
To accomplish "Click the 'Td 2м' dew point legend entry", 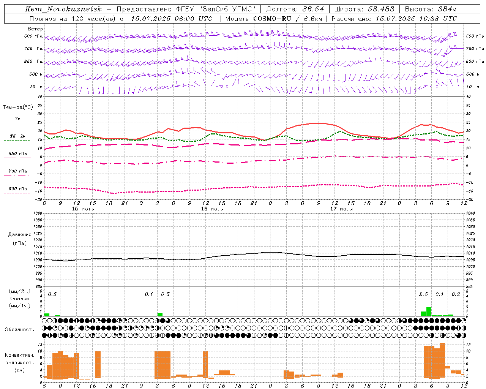I will [18, 136].
